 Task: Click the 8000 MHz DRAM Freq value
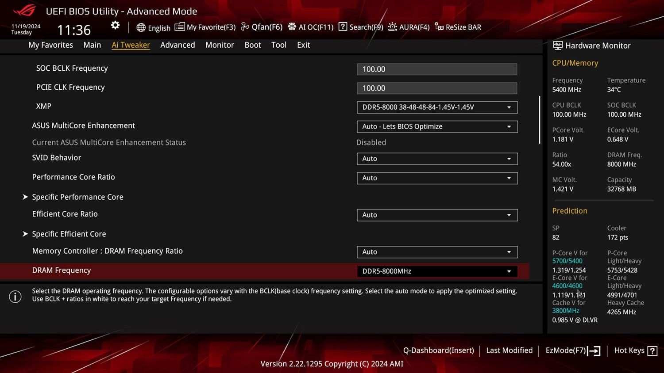(x=622, y=164)
